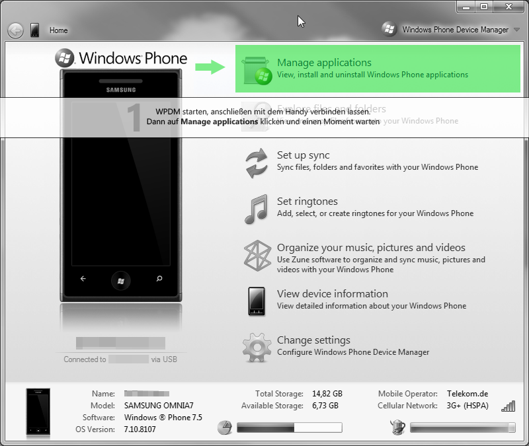Go to the Home breadcrumb
529x446 pixels.
(58, 30)
